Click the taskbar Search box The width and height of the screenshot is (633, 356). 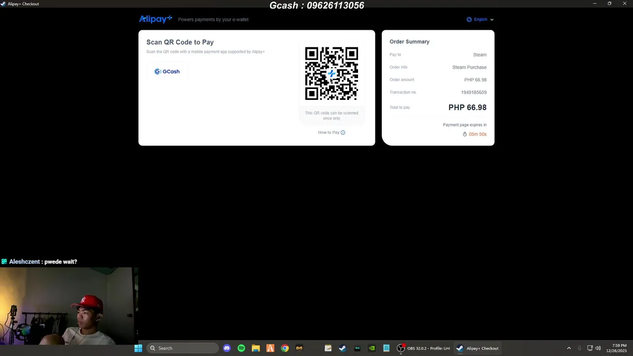(182, 348)
